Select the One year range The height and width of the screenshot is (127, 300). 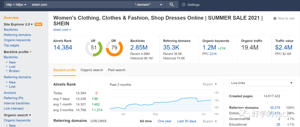click(164, 121)
